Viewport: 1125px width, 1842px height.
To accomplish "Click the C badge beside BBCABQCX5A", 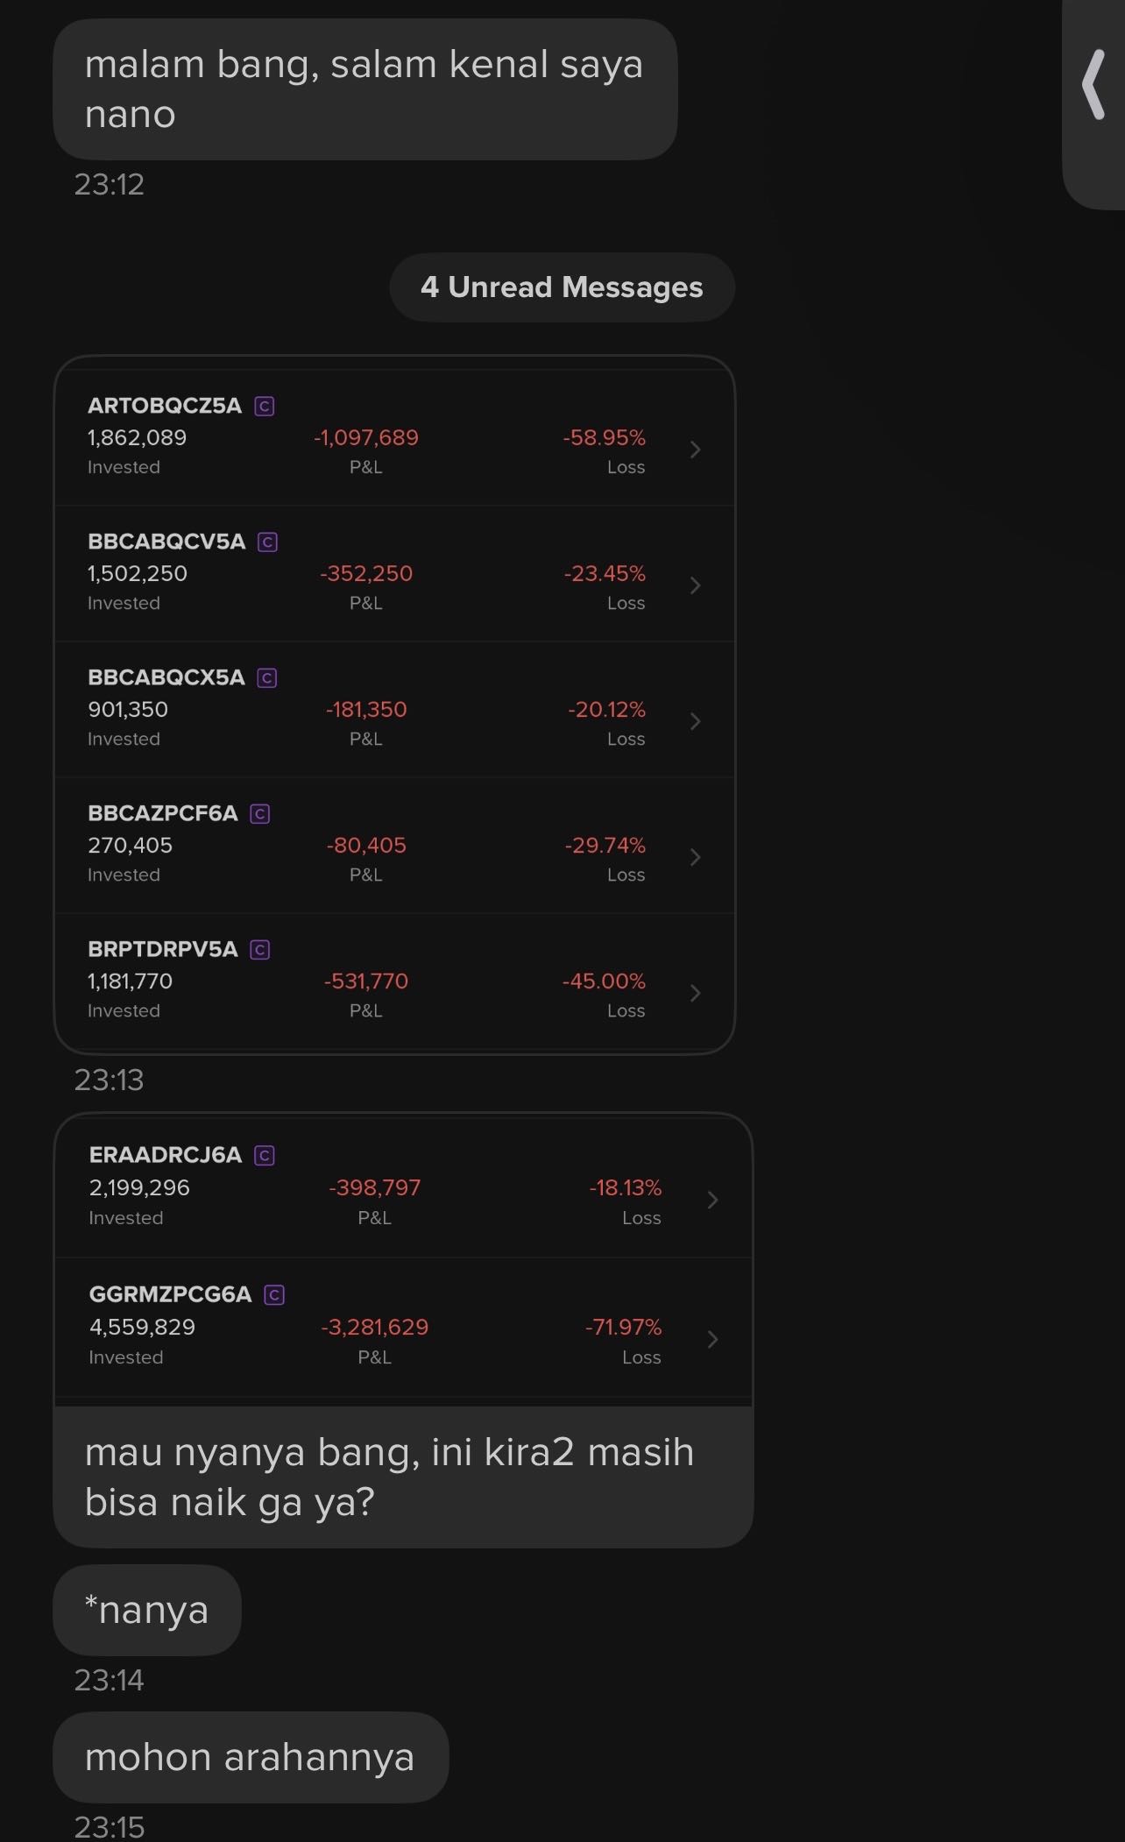I will point(267,677).
